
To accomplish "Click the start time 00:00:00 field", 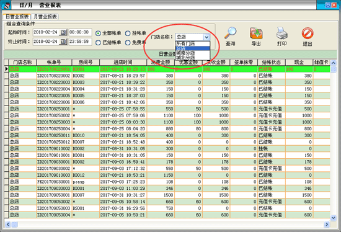I will pos(80,32).
